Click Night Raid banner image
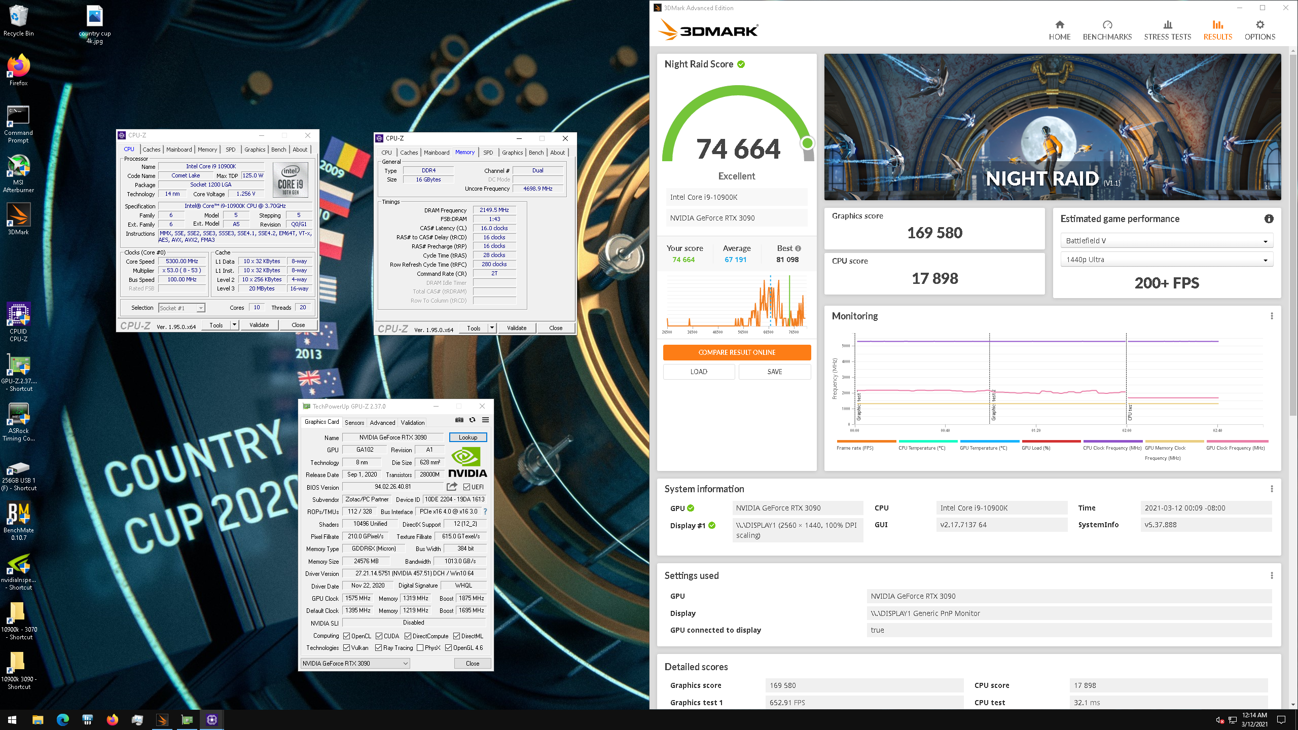This screenshot has width=1298, height=730. (1053, 127)
